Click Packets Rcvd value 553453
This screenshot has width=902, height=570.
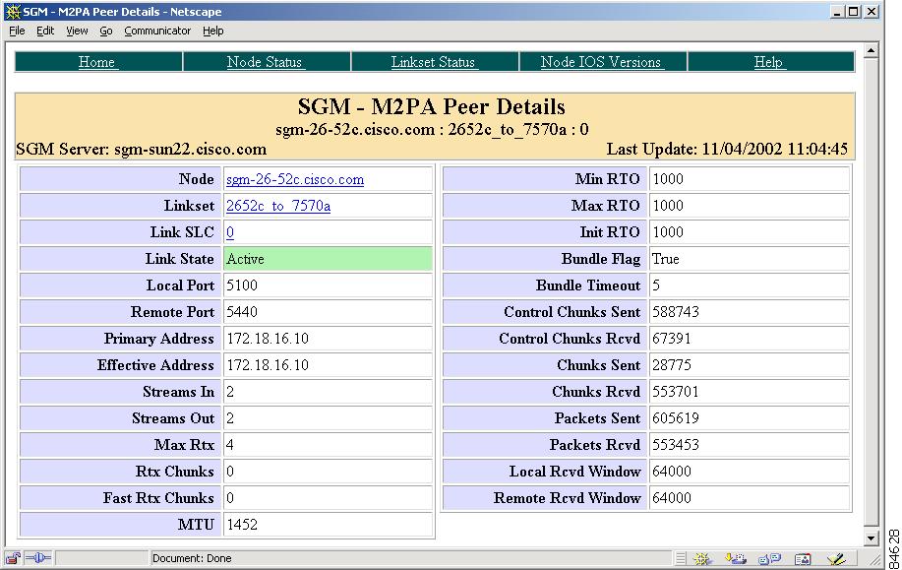coord(676,445)
